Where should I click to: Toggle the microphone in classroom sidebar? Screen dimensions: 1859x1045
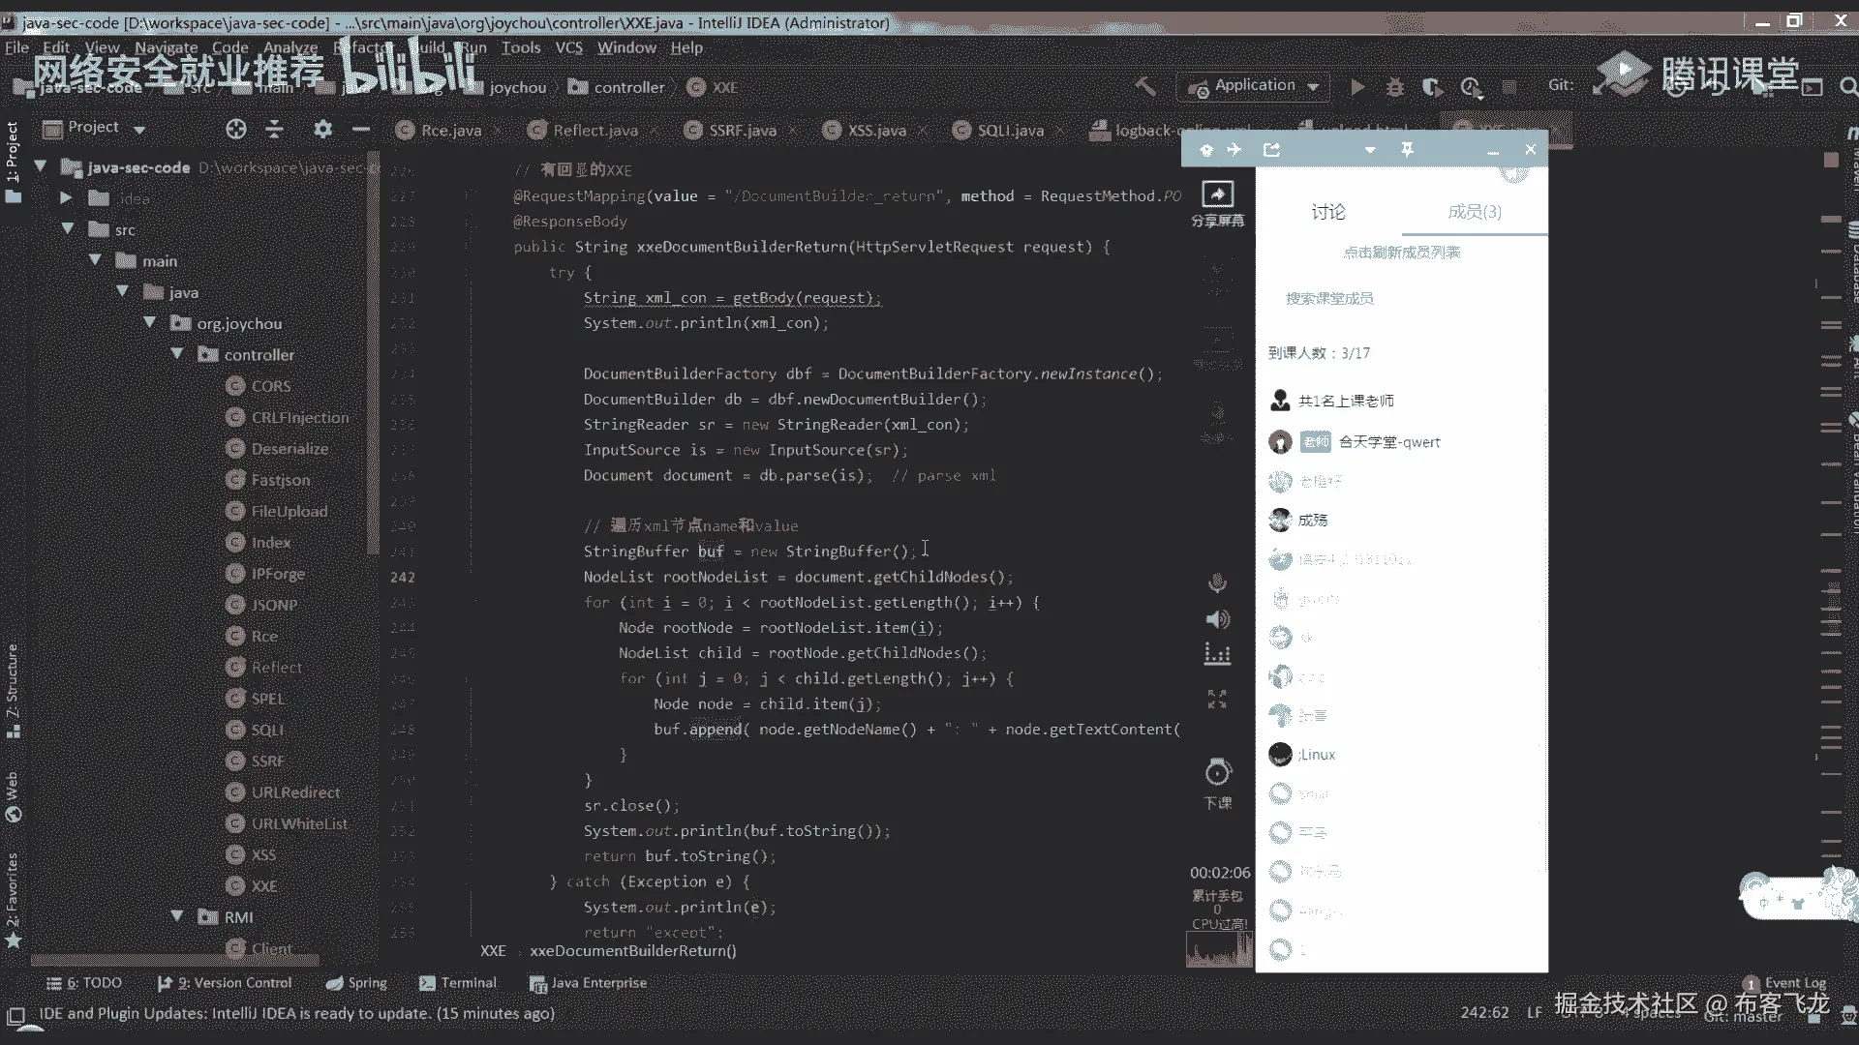pyautogui.click(x=1217, y=582)
